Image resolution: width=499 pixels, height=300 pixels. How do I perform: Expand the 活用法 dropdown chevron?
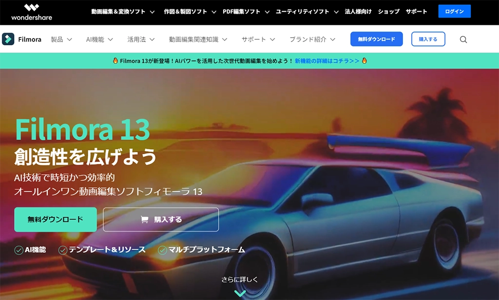click(x=152, y=40)
